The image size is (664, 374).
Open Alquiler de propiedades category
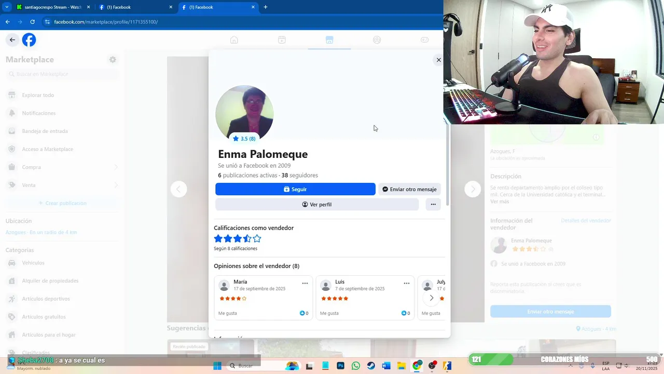pos(62,280)
